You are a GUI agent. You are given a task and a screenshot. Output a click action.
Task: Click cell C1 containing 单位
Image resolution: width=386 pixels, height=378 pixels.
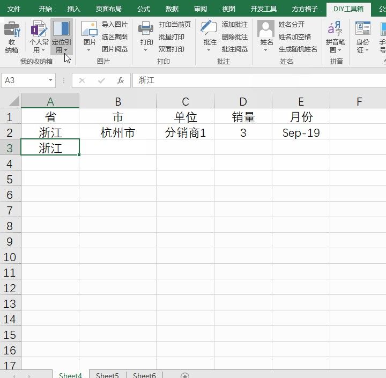coord(185,117)
